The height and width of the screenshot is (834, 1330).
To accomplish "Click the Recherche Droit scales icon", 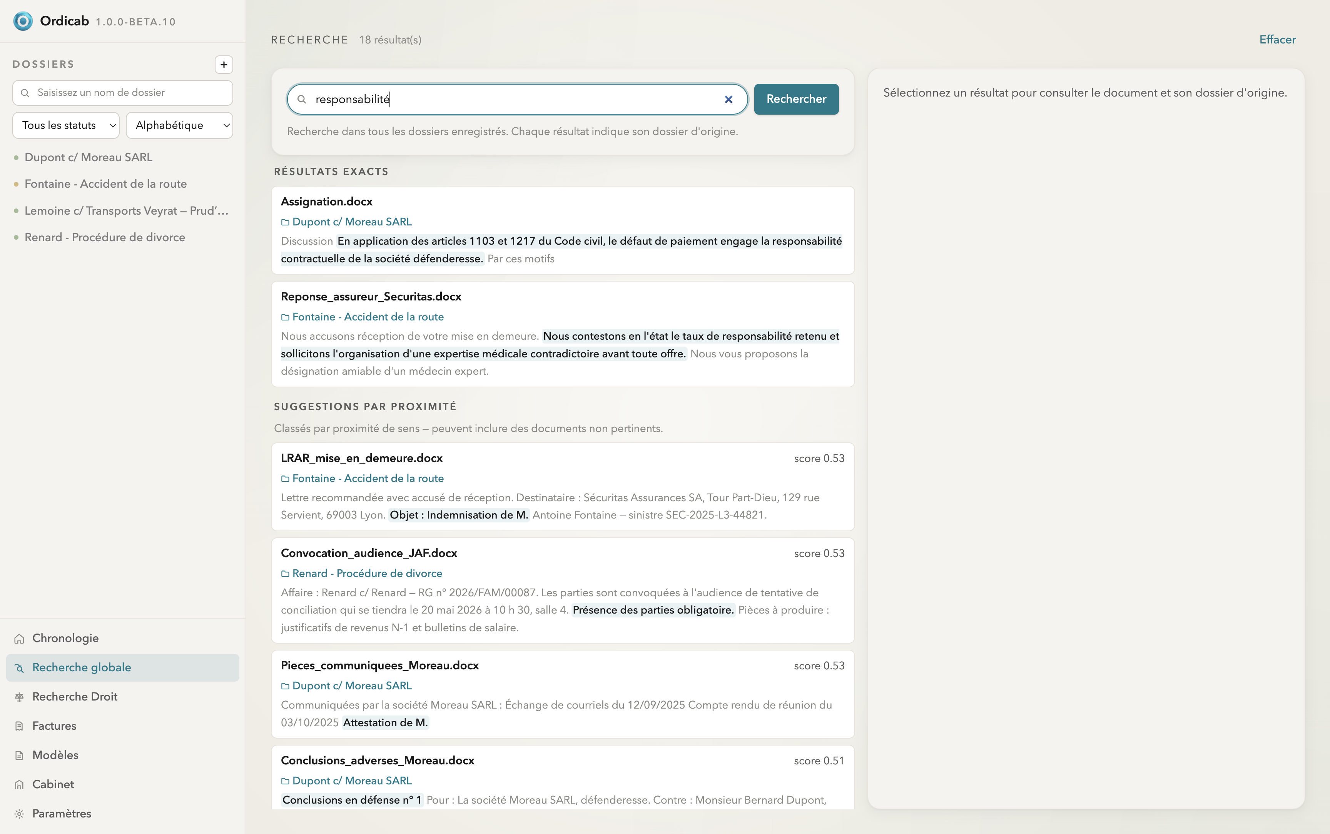I will click(x=19, y=697).
